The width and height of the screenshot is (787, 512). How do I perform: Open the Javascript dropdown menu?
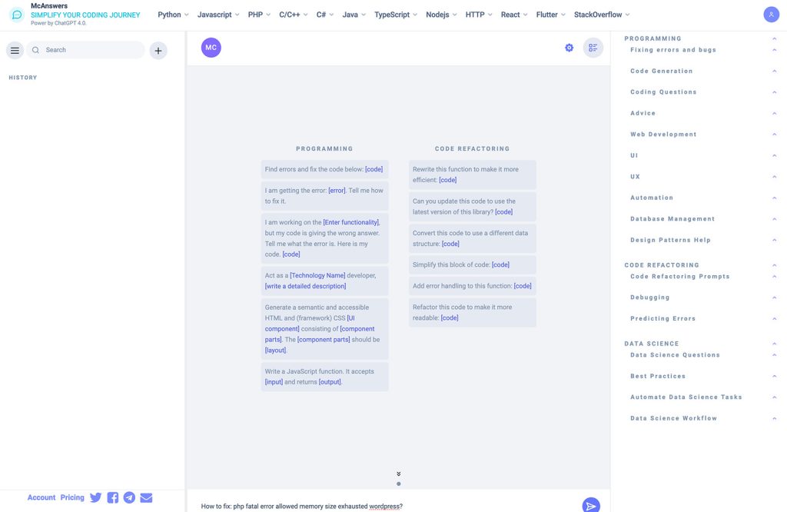coord(218,15)
